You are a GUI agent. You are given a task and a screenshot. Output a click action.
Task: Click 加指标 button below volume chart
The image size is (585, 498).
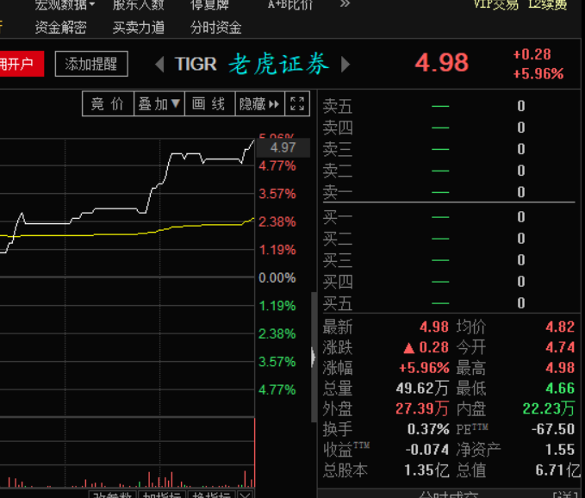[162, 495]
